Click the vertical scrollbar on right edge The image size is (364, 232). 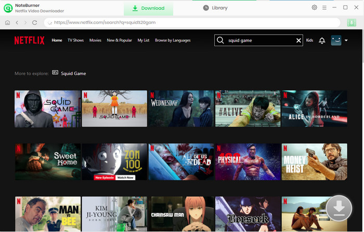[363, 46]
